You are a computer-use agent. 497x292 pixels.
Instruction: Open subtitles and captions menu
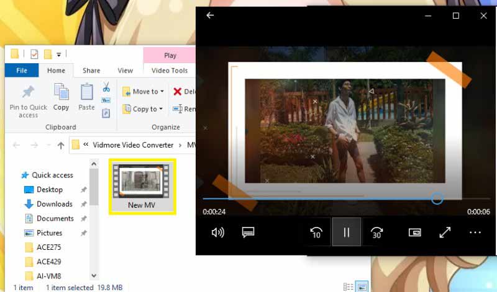pos(248,232)
